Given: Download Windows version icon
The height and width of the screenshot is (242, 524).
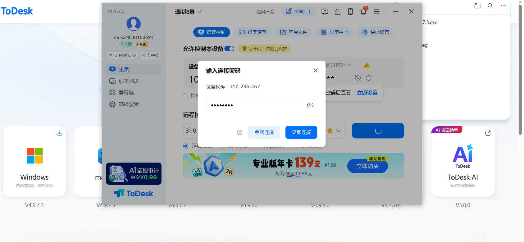Looking at the screenshot, I should pos(59,133).
